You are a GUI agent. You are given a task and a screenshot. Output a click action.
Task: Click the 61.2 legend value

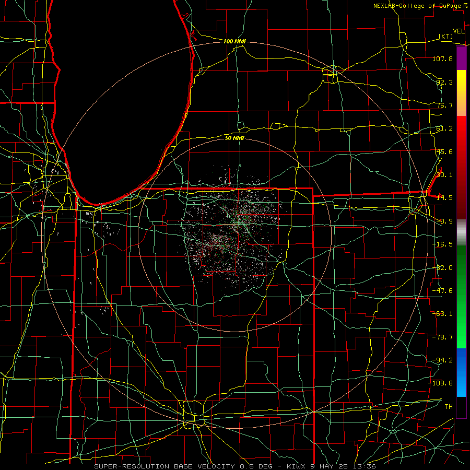[x=444, y=128]
